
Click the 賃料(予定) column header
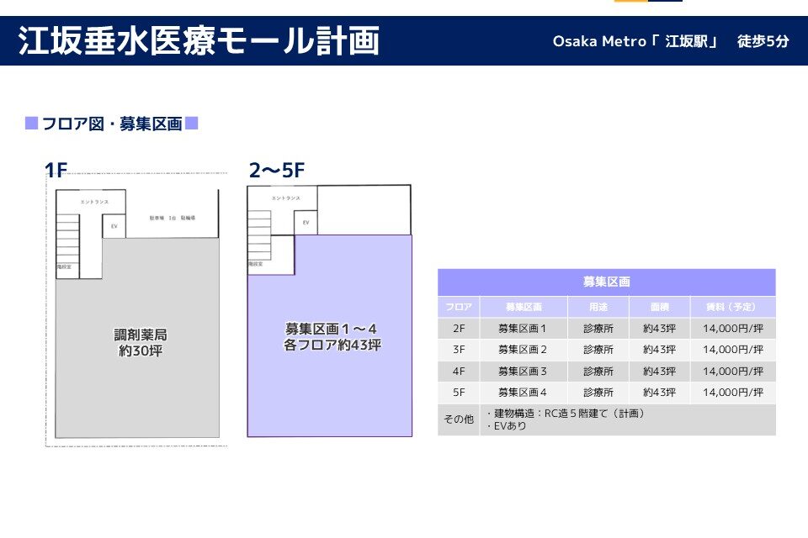coord(732,308)
